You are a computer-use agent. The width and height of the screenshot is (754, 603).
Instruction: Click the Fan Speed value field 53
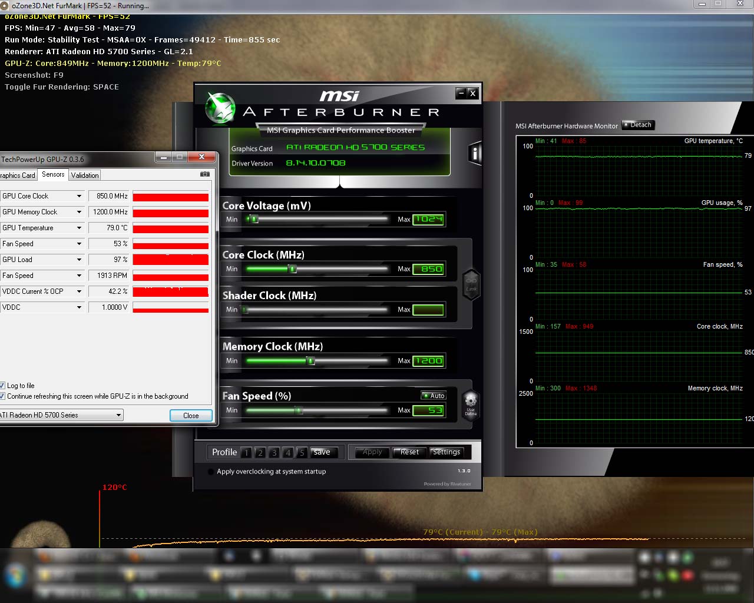click(428, 410)
